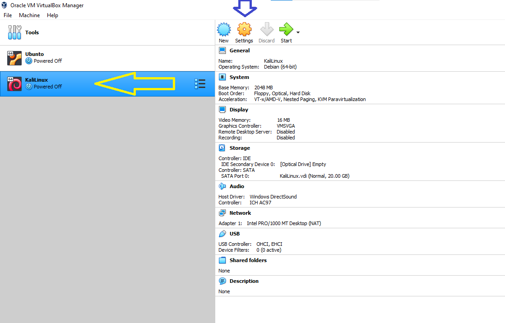Click the 'KaliLinux.vdi (Normal, 20.00 GB)' disk entry
This screenshot has width=505, height=323.
coord(315,176)
